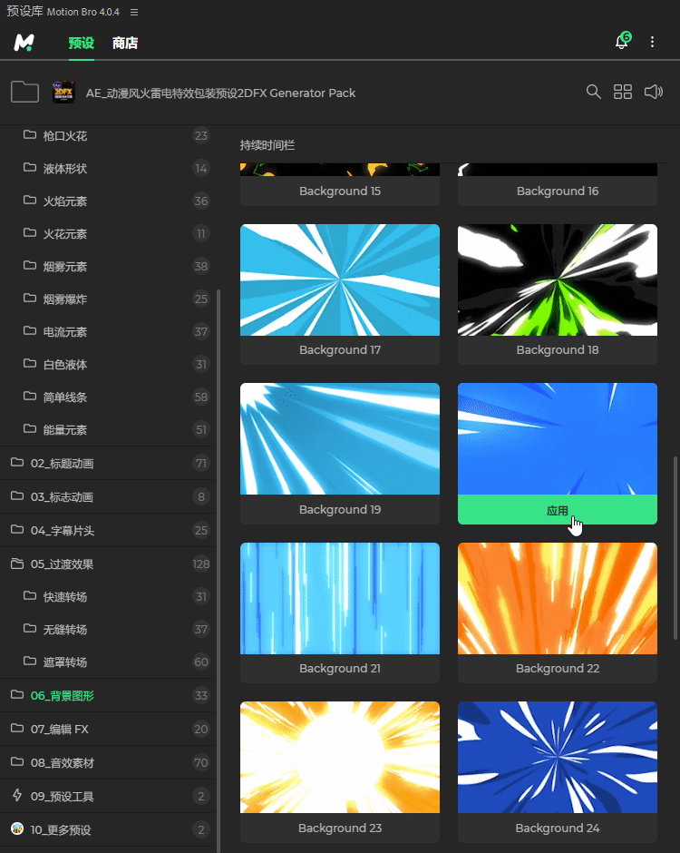Image resolution: width=680 pixels, height=853 pixels.
Task: Select the Background 24 preset thumbnail
Action: [558, 757]
